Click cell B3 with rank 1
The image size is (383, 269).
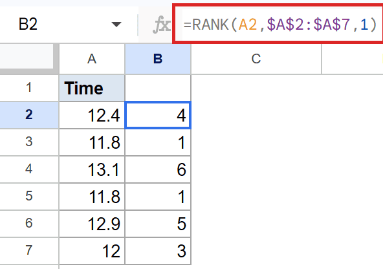tap(158, 142)
